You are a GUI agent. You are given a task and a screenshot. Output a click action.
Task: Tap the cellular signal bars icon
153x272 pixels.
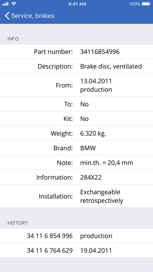tap(5, 4)
